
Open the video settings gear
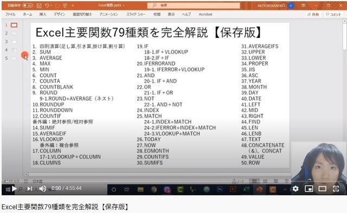(295, 189)
